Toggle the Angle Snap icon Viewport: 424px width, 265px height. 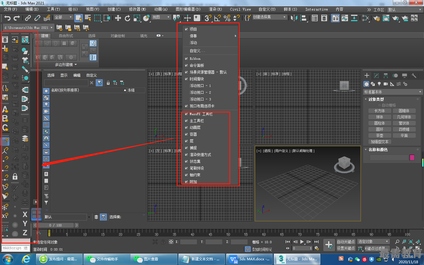[218, 18]
